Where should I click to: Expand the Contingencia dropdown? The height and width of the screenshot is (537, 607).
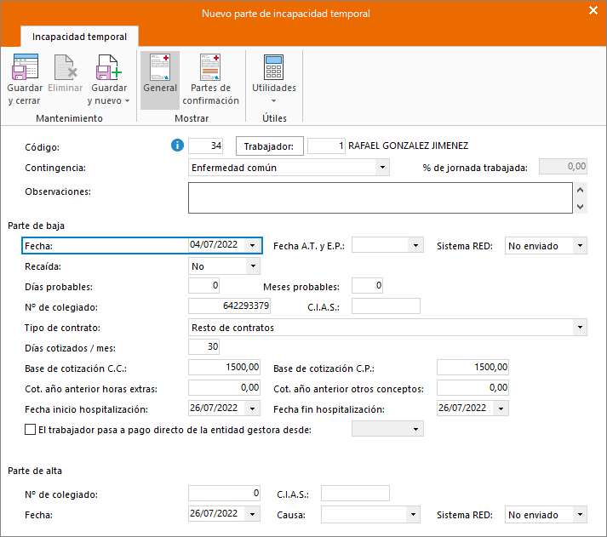coord(381,168)
